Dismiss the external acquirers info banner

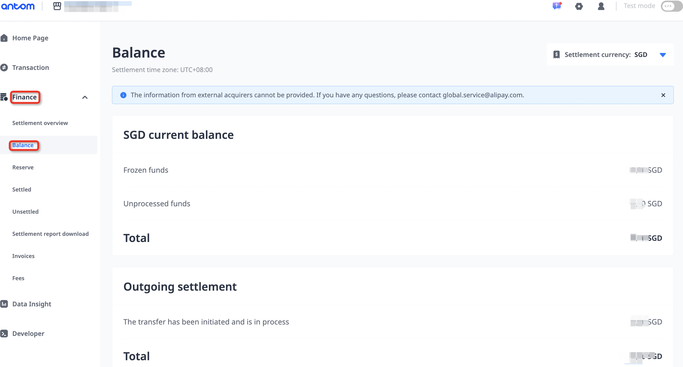click(663, 95)
